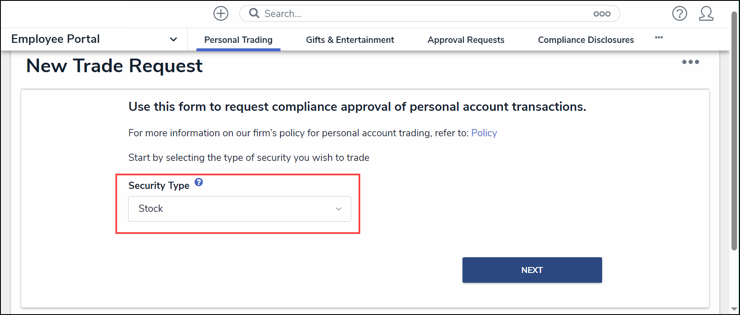Click the magnifying glass search icon
Viewport: 740px width, 315px height.
pos(254,14)
